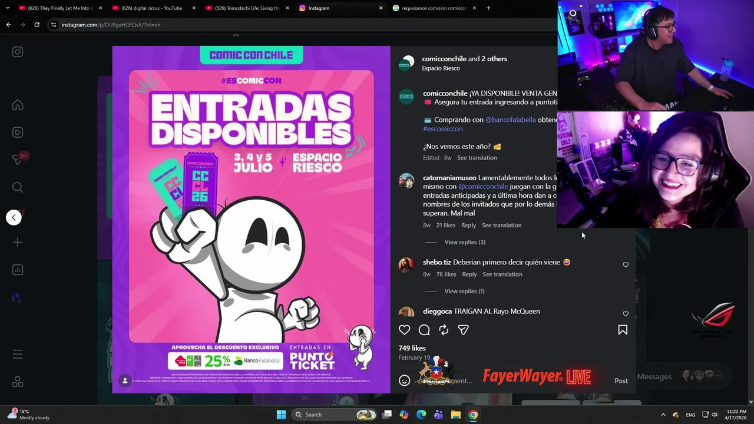The width and height of the screenshot is (754, 424).
Task: Expand View replies (1)
Action: click(x=465, y=291)
